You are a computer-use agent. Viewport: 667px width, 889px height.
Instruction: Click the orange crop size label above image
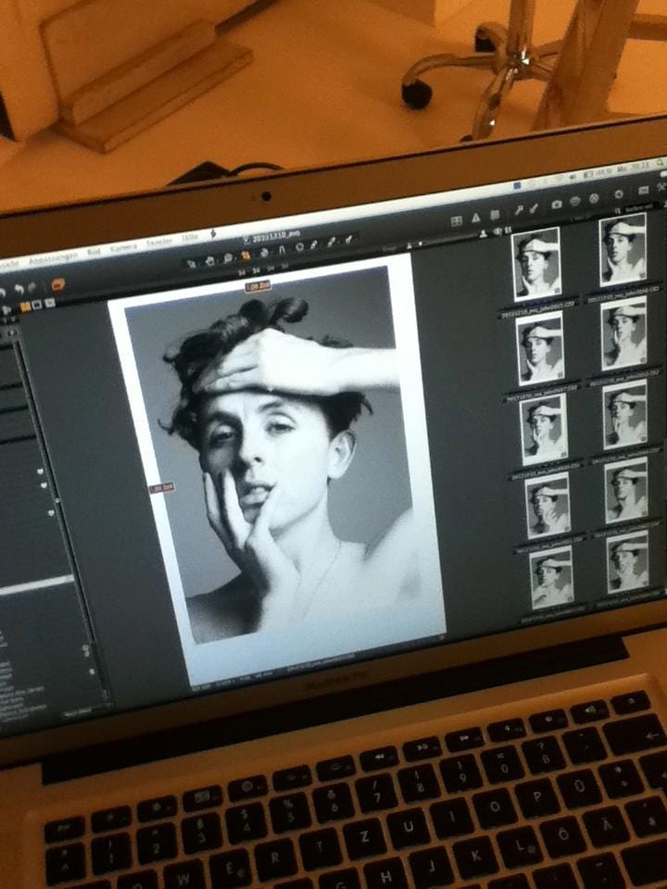click(258, 286)
